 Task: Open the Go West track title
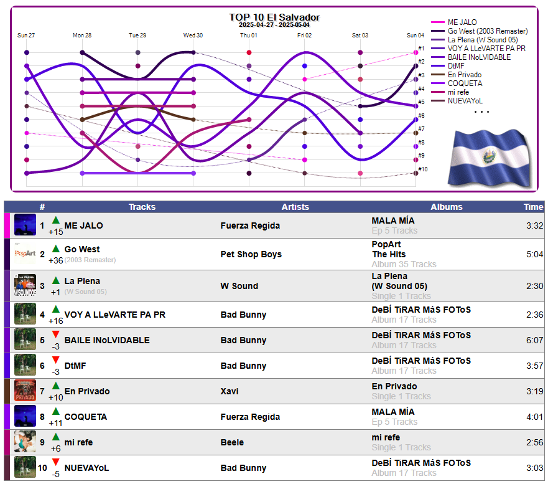click(x=82, y=249)
